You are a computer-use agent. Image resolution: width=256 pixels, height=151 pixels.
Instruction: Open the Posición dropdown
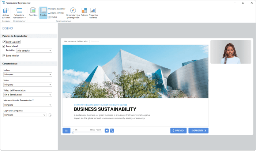coord(34,50)
